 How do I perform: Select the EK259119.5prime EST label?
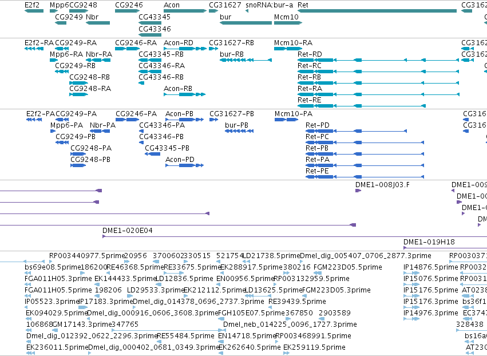[x=314, y=347]
